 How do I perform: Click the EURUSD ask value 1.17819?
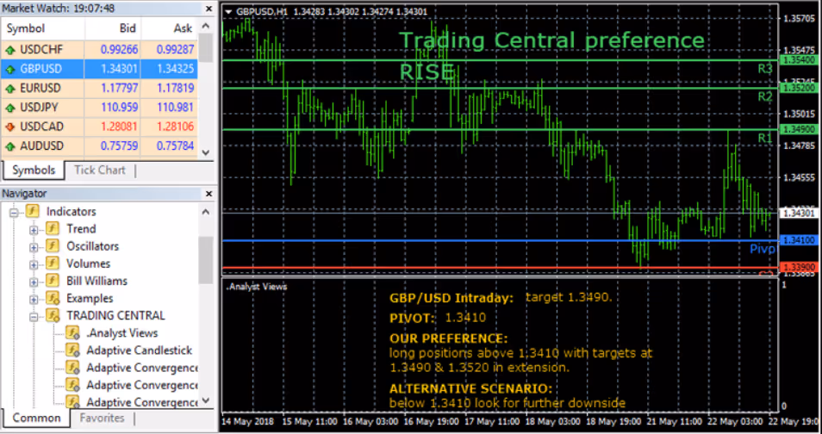176,88
